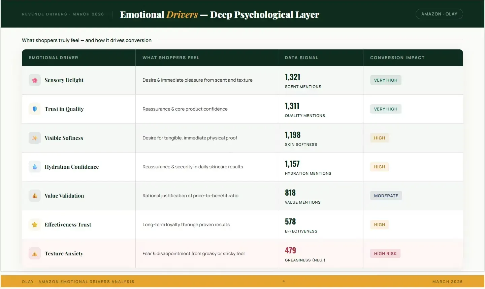Click the HIGH badge in Effectiveness Trust row
The width and height of the screenshot is (485, 289).
click(380, 225)
